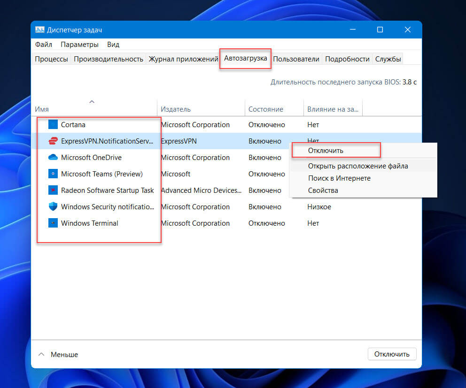
Task: Maximize the Диспетчер задач window
Action: (x=380, y=30)
